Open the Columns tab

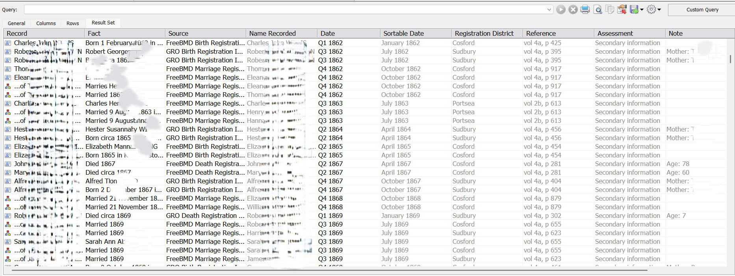[46, 23]
